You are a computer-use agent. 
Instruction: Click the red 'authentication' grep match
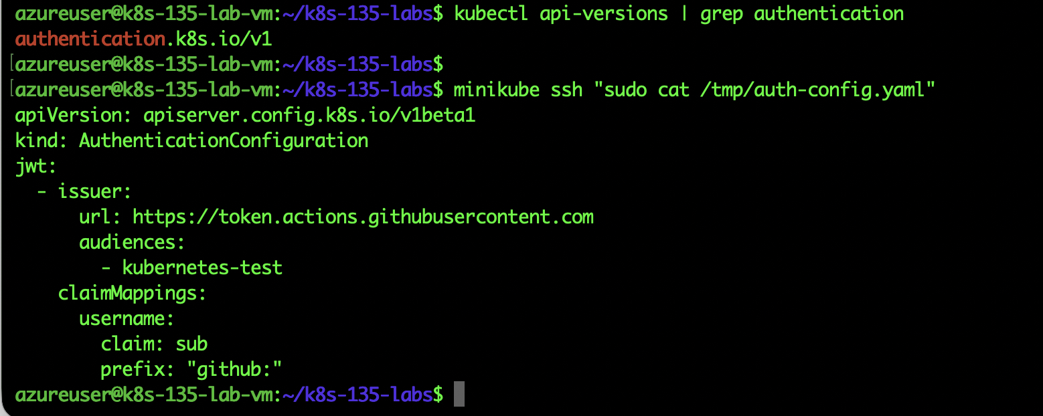tap(90, 39)
